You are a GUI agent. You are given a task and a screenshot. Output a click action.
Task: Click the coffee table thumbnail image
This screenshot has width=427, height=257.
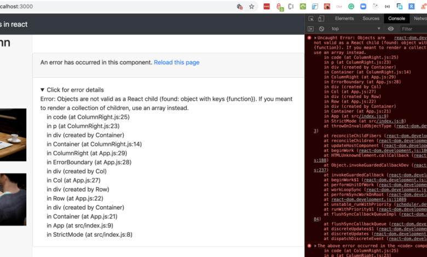click(x=13, y=135)
